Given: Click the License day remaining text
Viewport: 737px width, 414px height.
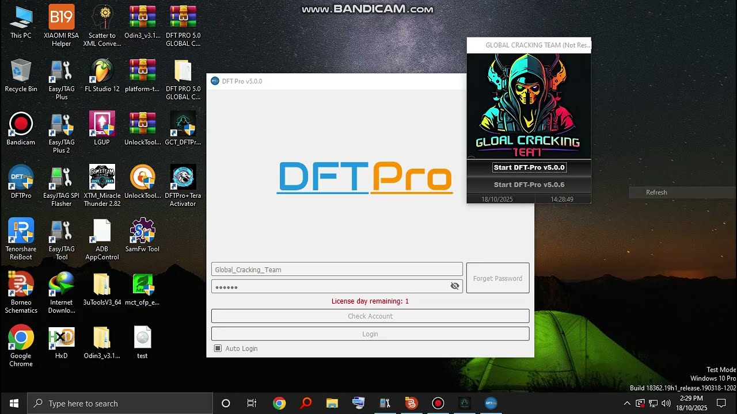Looking at the screenshot, I should [370, 301].
